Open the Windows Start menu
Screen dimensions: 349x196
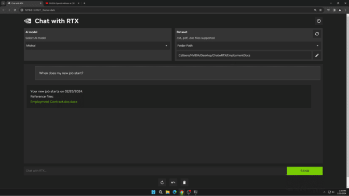pyautogui.click(x=153, y=192)
